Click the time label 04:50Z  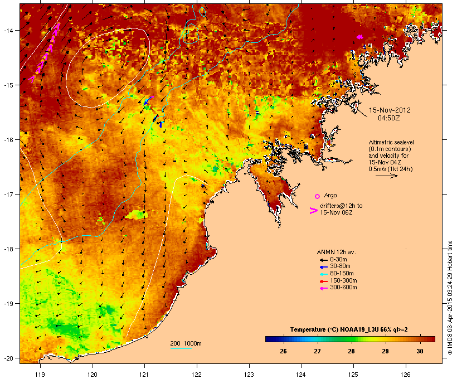tap(389, 118)
